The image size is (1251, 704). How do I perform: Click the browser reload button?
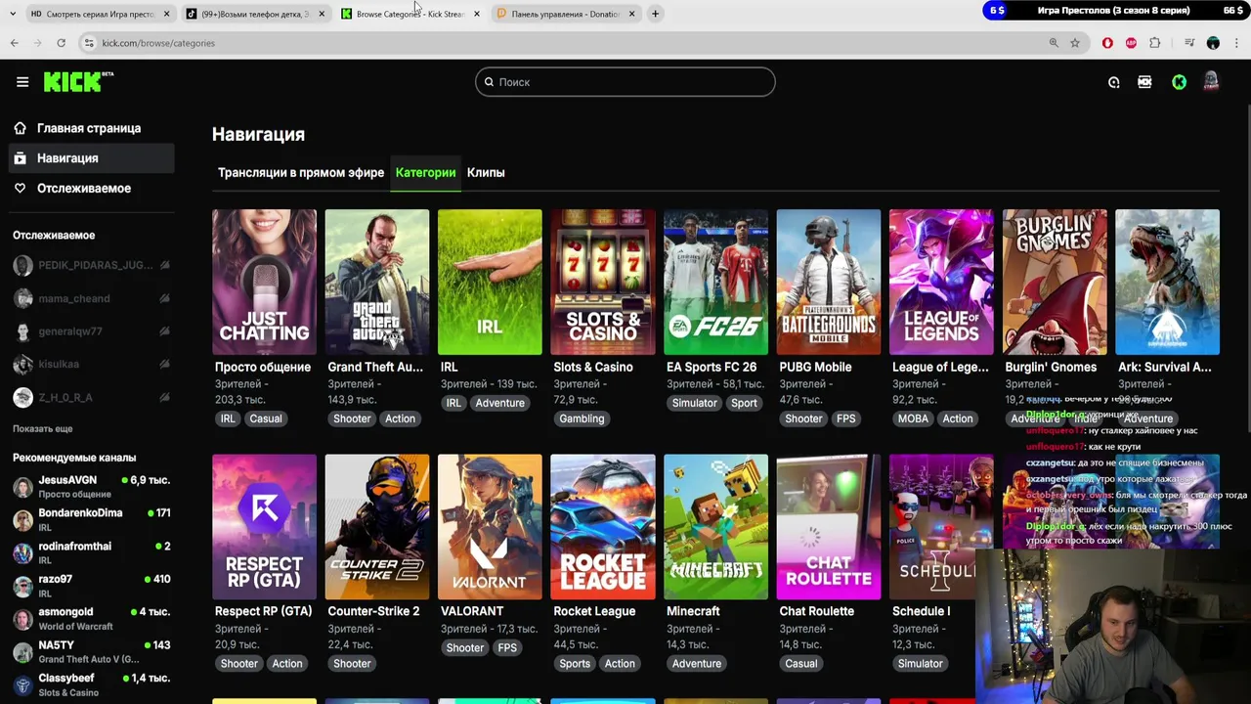point(61,43)
